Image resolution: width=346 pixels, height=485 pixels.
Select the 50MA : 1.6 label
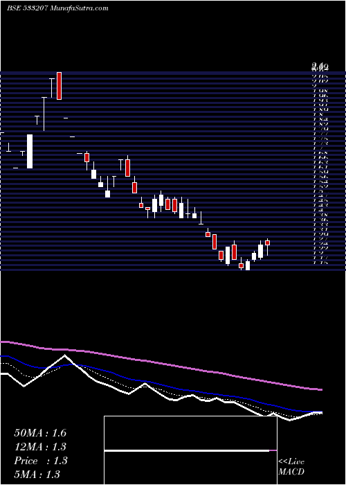(x=40, y=433)
